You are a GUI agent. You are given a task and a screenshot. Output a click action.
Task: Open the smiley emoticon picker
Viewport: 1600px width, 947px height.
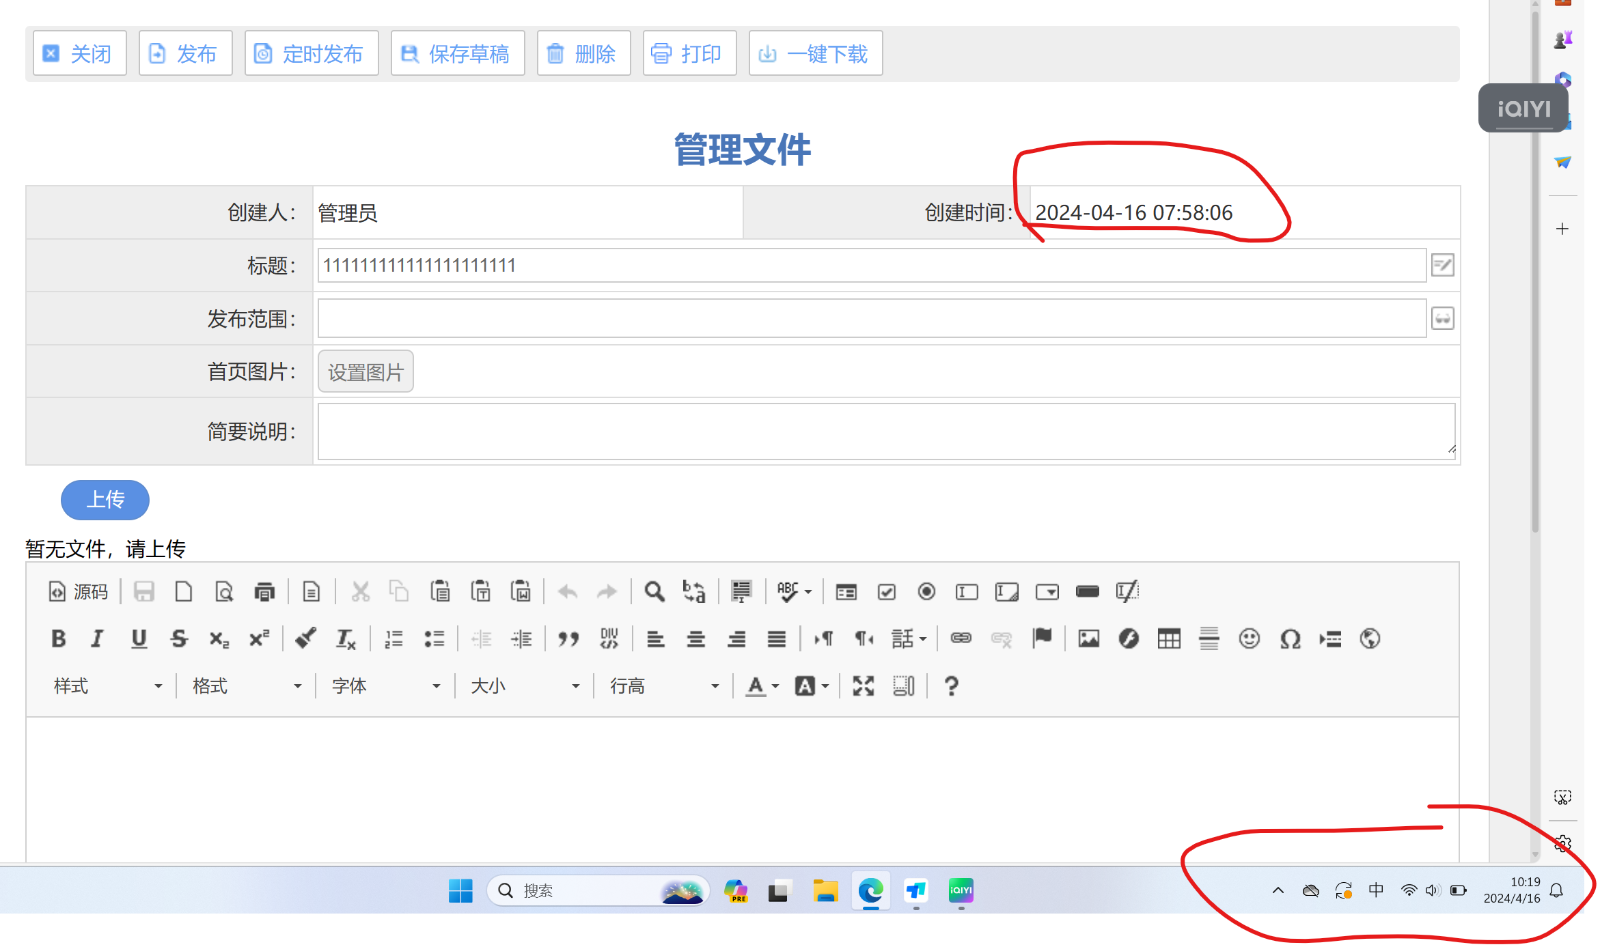[1250, 639]
